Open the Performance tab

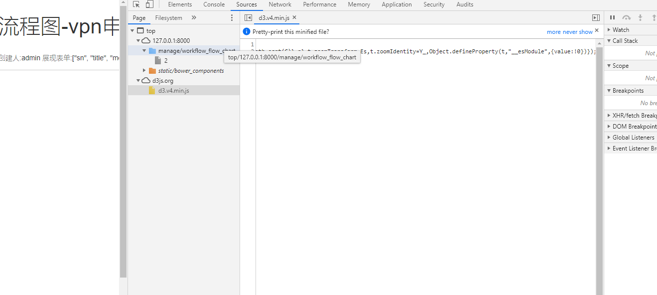point(320,4)
